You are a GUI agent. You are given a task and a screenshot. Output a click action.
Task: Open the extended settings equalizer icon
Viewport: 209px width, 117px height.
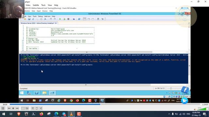[x=27, y=108]
